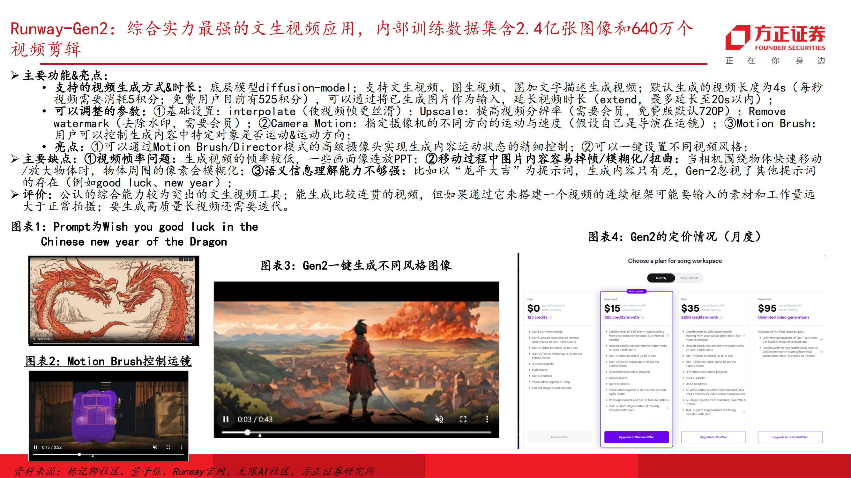Unmute the Motion Brush truck video
Screen dimensions: 851x478
155,448
